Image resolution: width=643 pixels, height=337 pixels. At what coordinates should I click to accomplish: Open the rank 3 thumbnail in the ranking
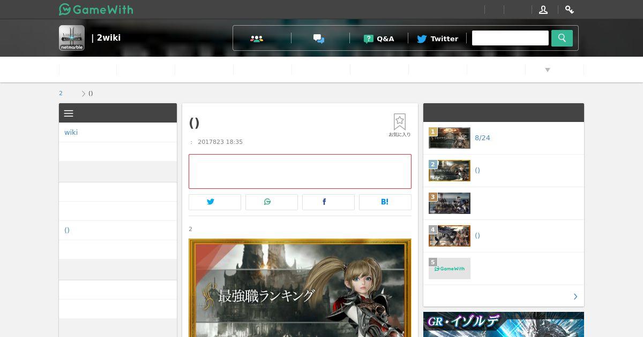click(450, 203)
